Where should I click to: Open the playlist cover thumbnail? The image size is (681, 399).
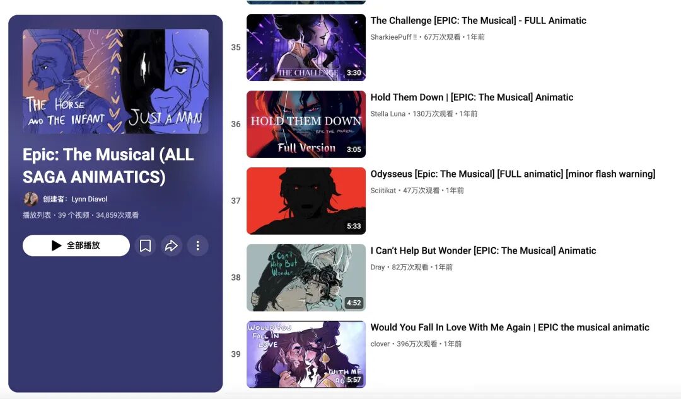(115, 82)
